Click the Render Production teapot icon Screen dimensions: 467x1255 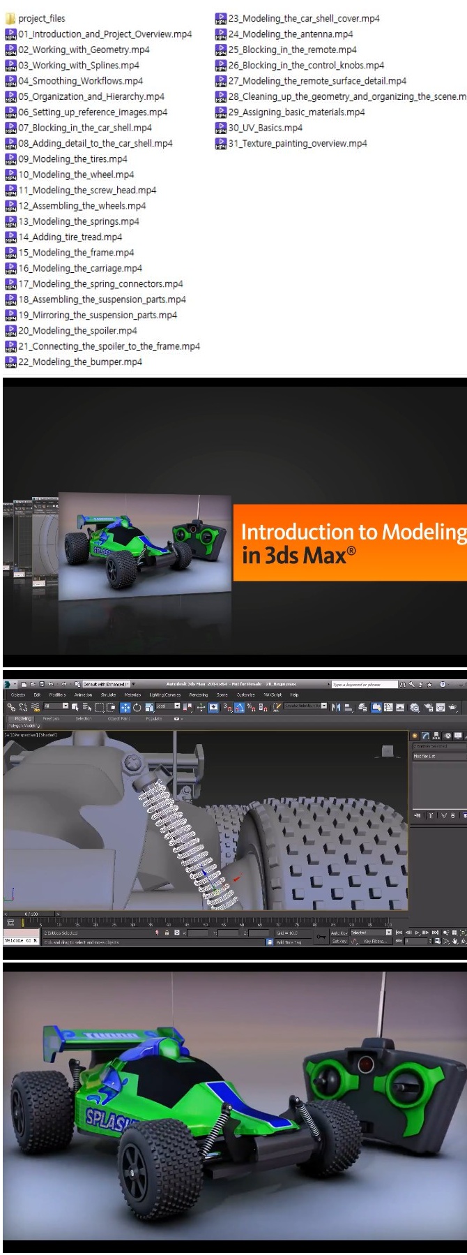[453, 707]
